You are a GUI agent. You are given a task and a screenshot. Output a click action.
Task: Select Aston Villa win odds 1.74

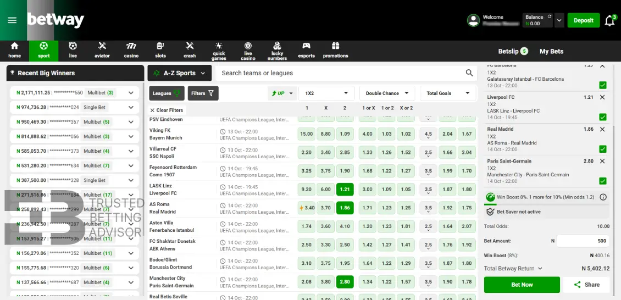tap(307, 226)
